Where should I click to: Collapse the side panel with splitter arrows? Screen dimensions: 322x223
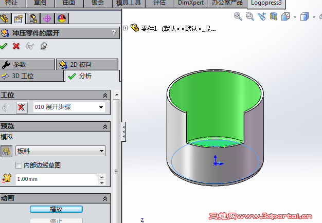(x=123, y=132)
